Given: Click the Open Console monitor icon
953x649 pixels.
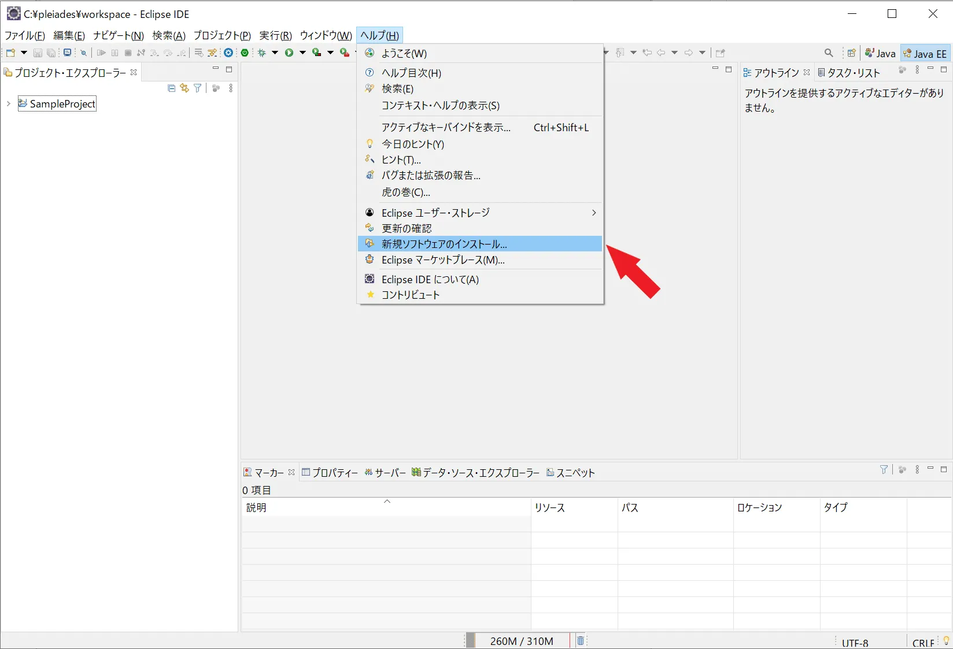Looking at the screenshot, I should (68, 53).
